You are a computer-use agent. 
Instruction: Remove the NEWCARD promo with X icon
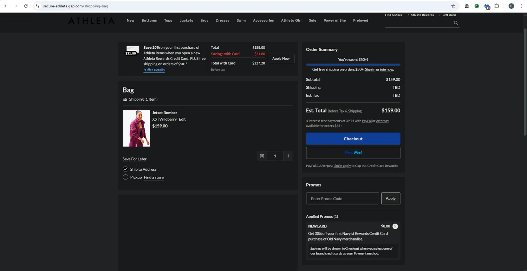pyautogui.click(x=395, y=226)
